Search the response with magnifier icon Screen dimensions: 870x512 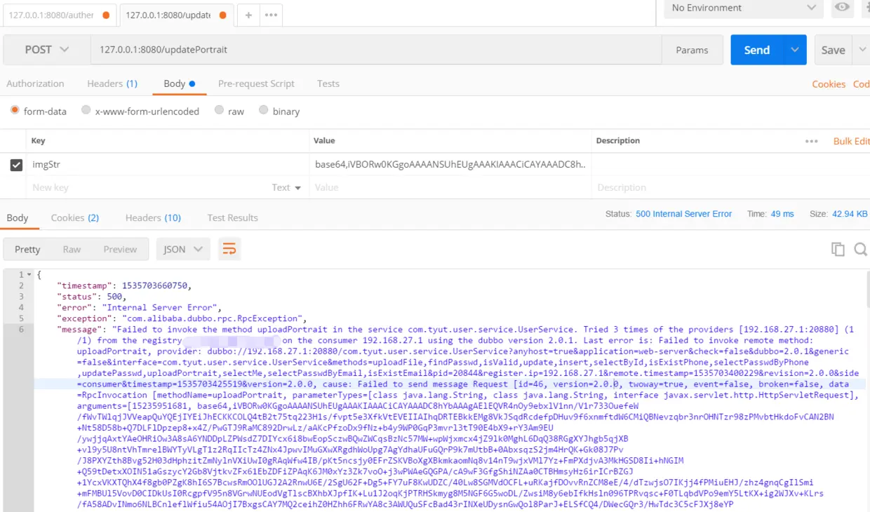pos(860,249)
